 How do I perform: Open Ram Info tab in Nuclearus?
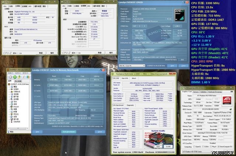[125, 78]
